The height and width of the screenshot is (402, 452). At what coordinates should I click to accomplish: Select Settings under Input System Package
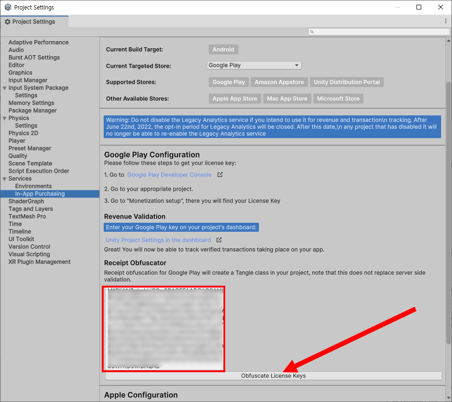[26, 96]
